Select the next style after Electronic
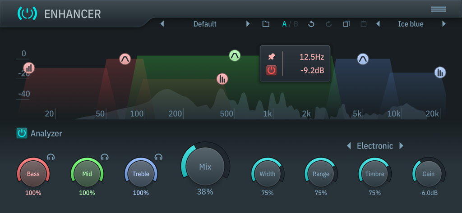 pyautogui.click(x=401, y=145)
